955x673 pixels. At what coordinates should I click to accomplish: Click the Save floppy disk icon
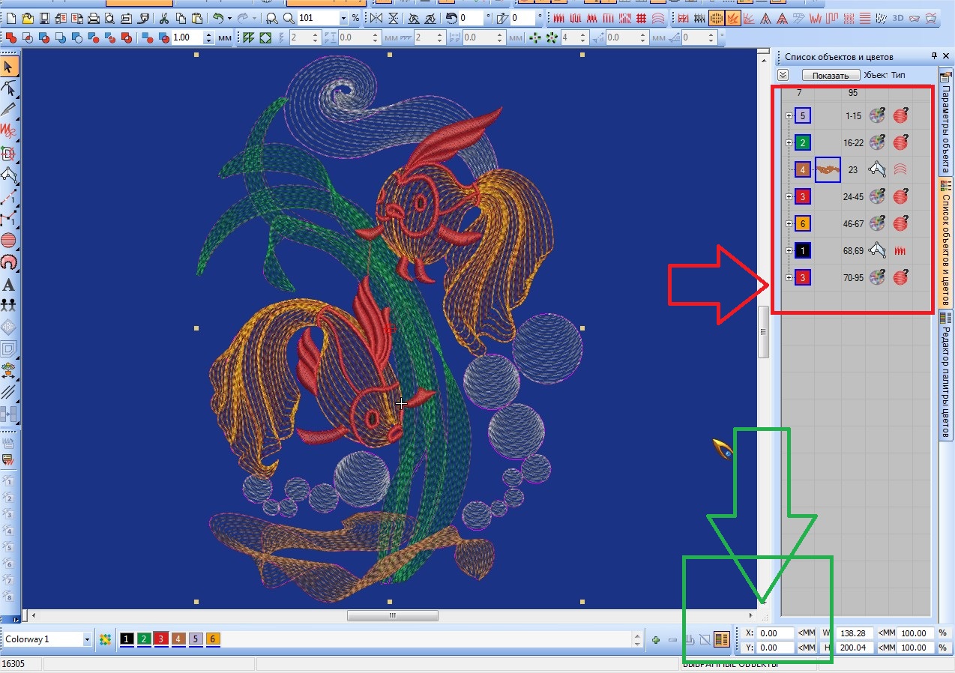(x=46, y=18)
